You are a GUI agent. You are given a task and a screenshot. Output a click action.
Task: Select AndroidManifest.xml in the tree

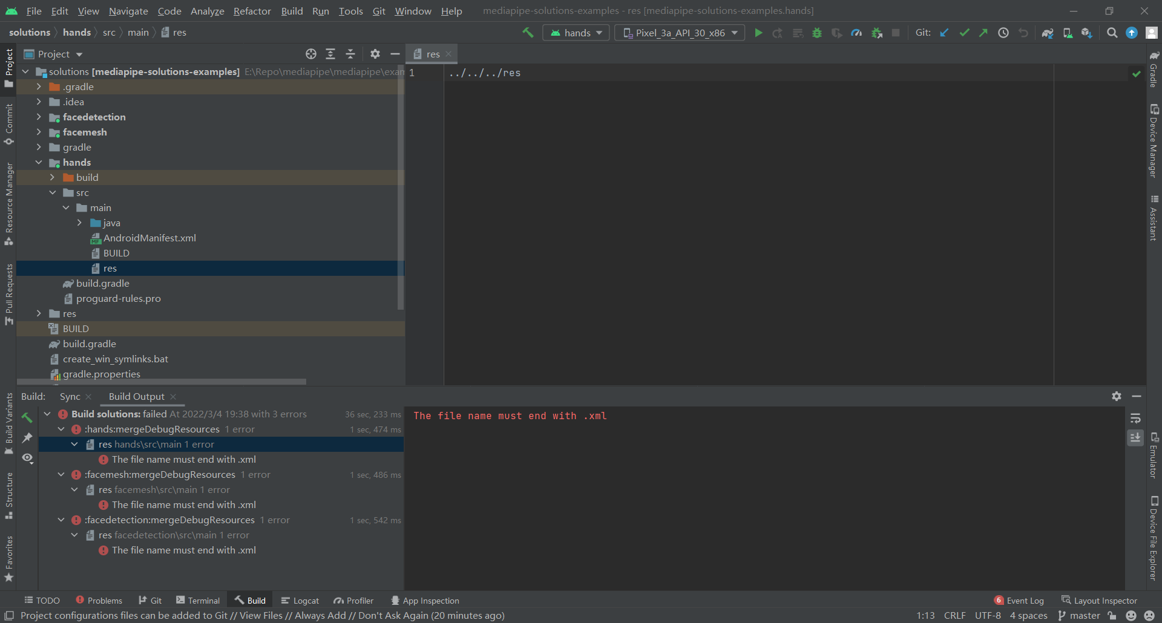150,238
